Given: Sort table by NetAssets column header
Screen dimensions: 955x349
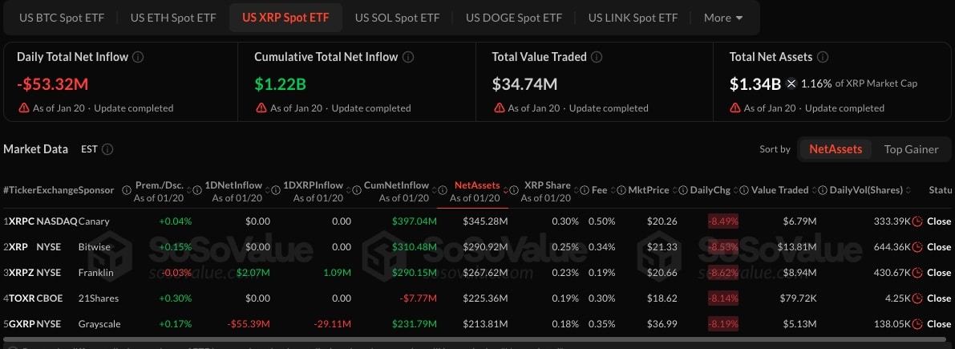Looking at the screenshot, I should coord(476,185).
